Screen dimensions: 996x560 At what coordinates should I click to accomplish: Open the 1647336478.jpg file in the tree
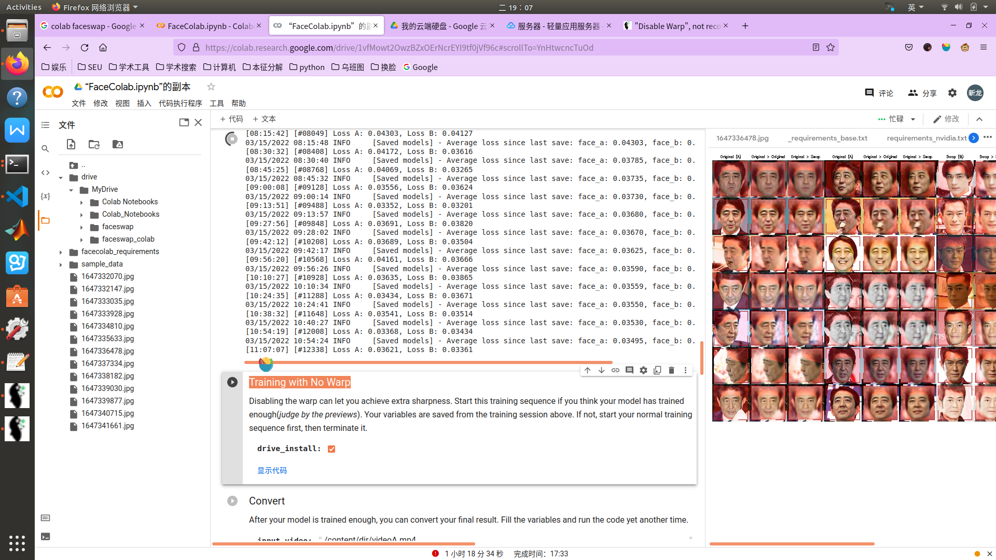107,351
